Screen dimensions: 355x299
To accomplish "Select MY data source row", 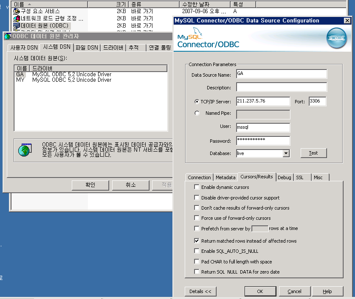I will point(91,80).
